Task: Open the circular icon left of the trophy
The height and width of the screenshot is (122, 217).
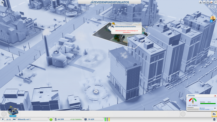Action: click(204, 2)
